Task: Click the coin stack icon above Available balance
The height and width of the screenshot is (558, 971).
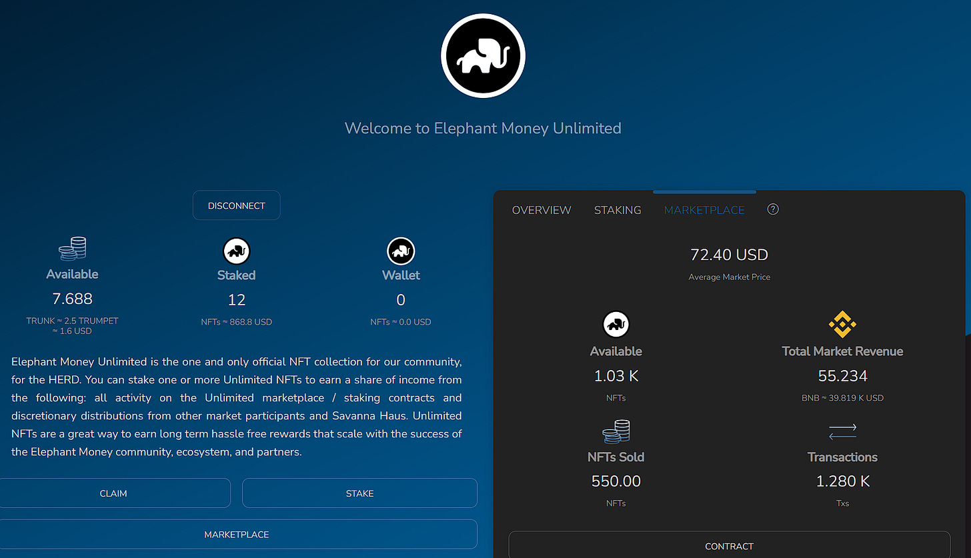Action: [x=72, y=248]
